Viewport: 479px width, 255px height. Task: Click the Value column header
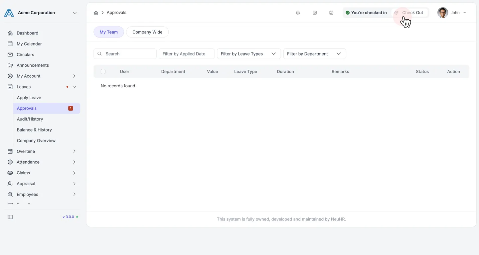[213, 71]
